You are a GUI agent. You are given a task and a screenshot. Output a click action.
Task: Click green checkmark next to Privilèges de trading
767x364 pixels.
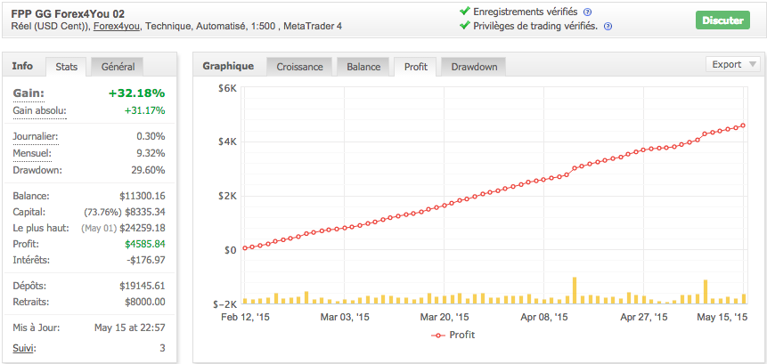[464, 26]
